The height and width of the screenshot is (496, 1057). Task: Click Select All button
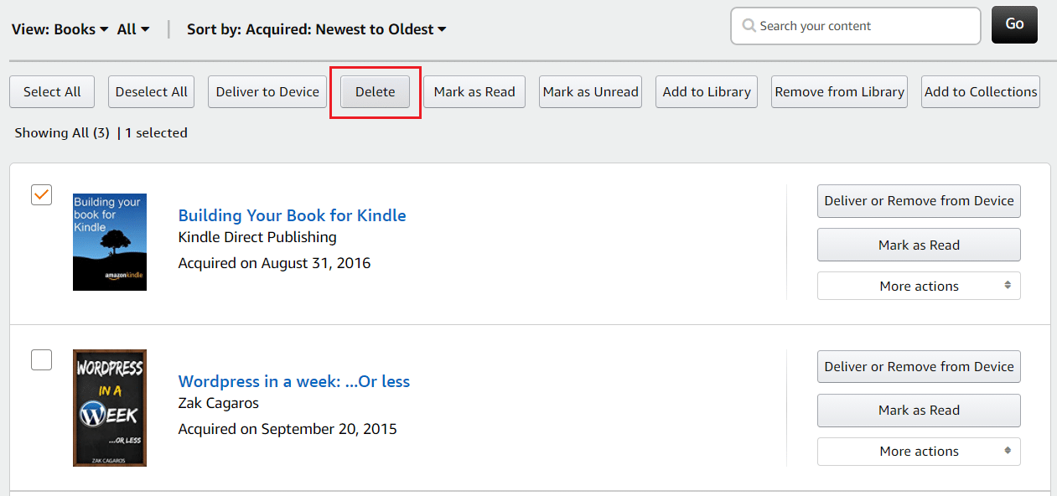click(x=52, y=92)
